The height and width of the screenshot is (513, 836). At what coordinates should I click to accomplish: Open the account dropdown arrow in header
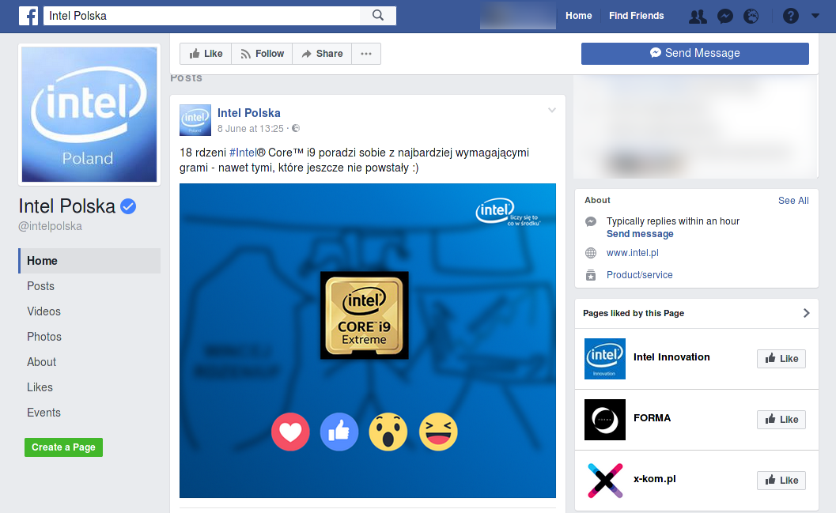point(815,16)
